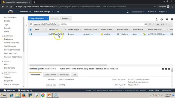Set details pane to half height
Viewport: 175px width, 98px height.
[x=166, y=69]
